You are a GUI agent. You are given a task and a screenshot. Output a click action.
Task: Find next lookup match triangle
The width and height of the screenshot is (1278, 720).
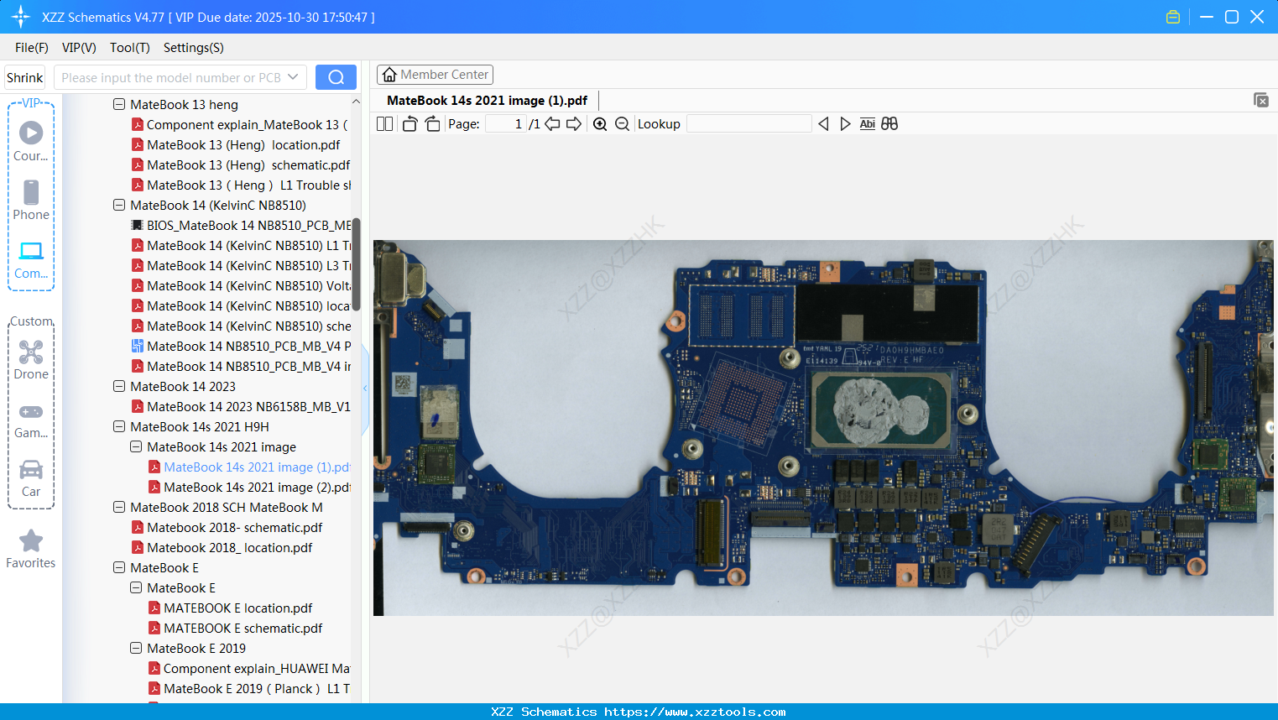(845, 124)
